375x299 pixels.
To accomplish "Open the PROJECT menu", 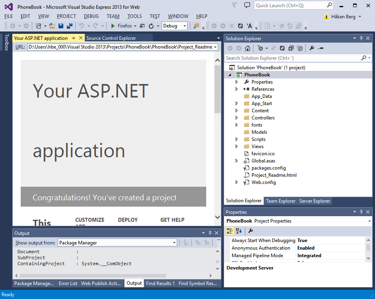I will click(66, 16).
